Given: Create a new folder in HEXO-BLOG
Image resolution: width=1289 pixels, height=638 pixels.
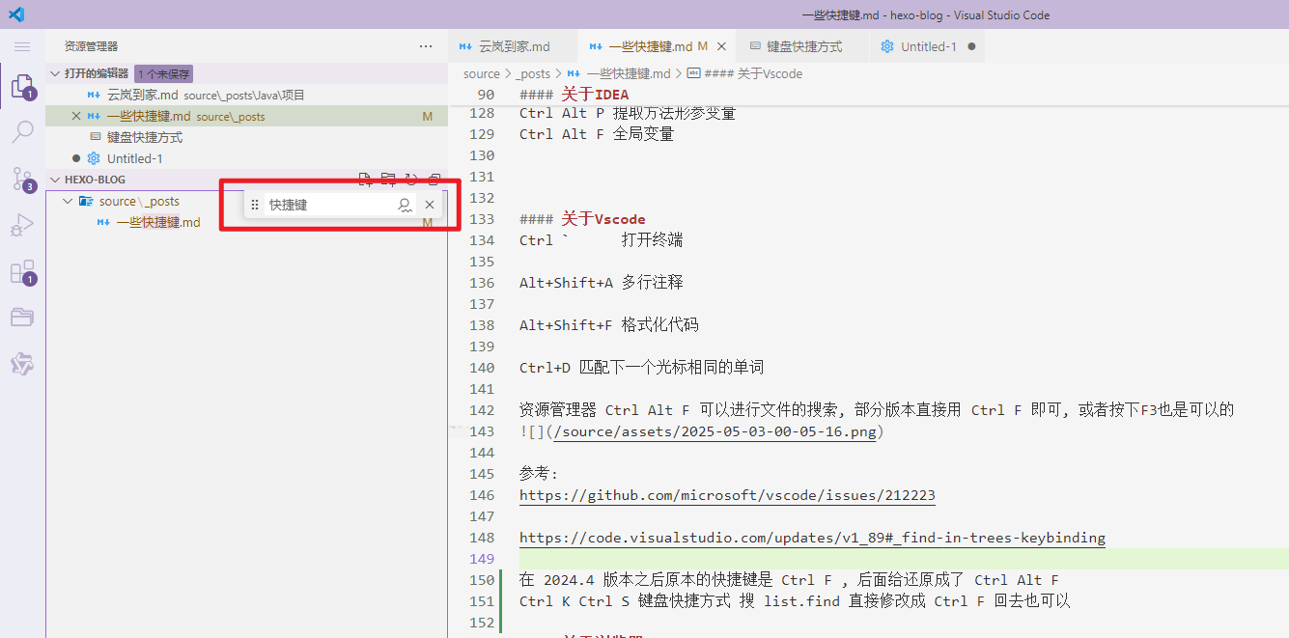Looking at the screenshot, I should [x=388, y=180].
